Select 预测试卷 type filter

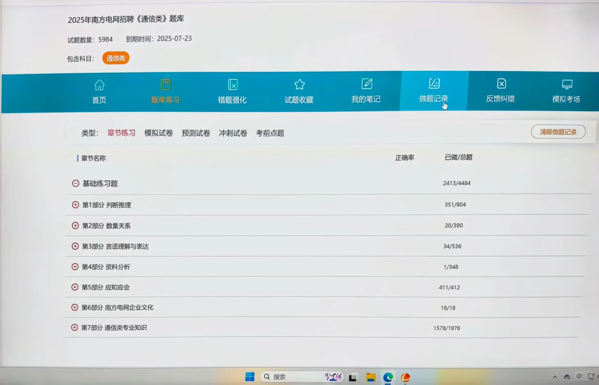[196, 133]
